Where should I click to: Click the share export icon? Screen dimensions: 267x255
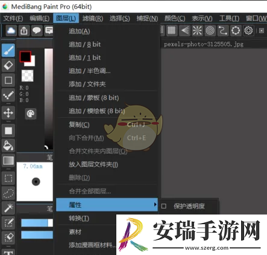coord(24,31)
